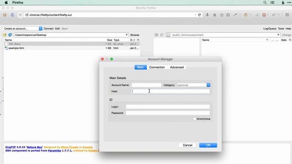
Task: Open the Firefox hamburger menu
Action: (x=287, y=15)
